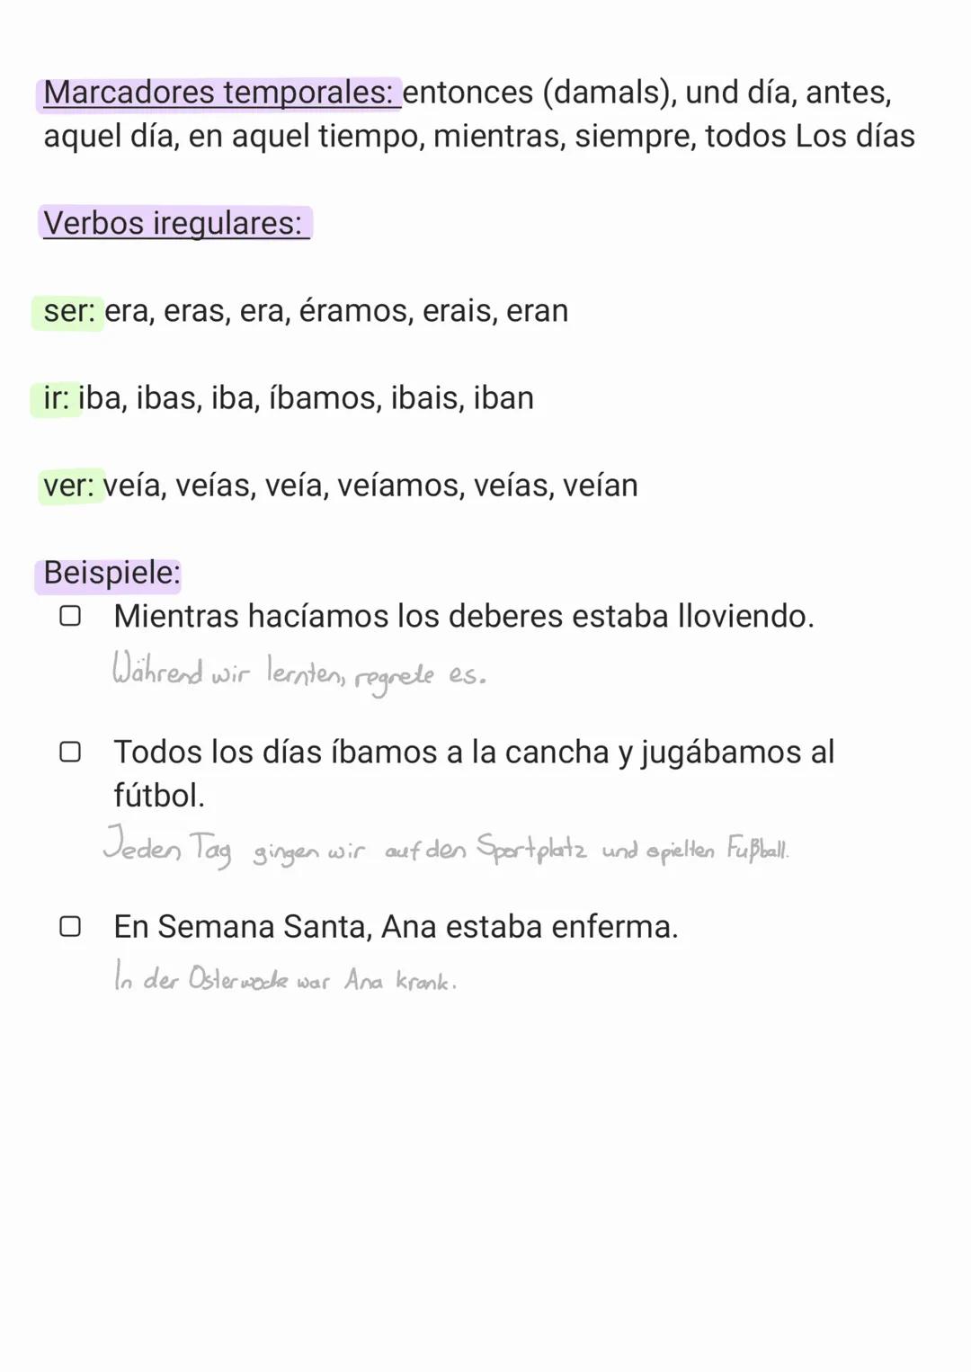Screen dimensions: 971x1372
Task: Select the "Verbos iregulares:" underlined heading
Action: point(174,223)
